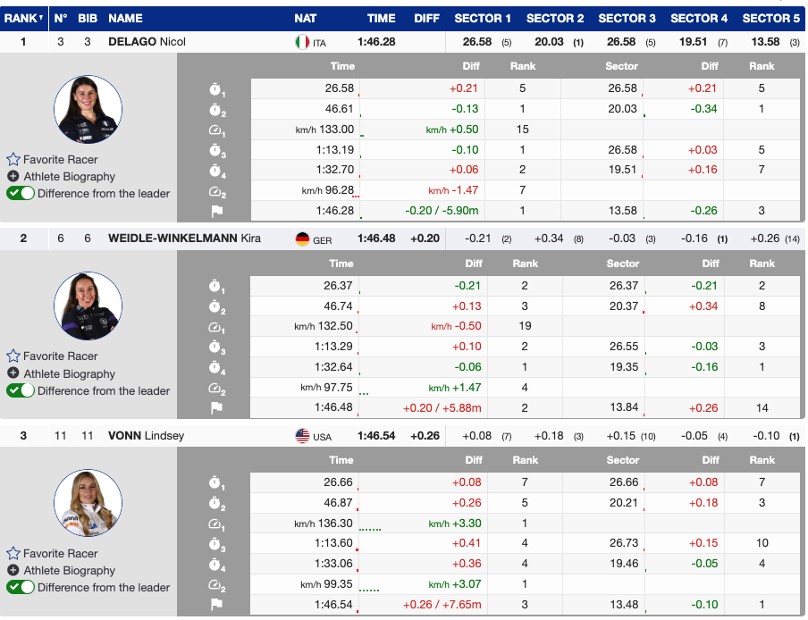Click Lindsey Vonn's portrait photo
This screenshot has height=620, width=808.
pos(88,503)
